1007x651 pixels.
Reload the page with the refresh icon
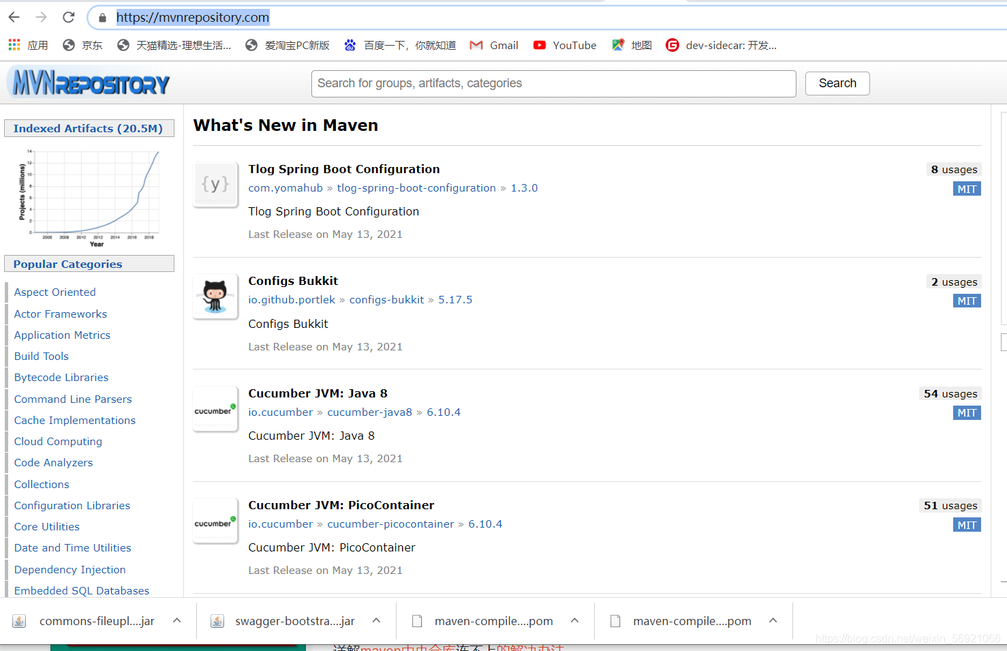(68, 17)
